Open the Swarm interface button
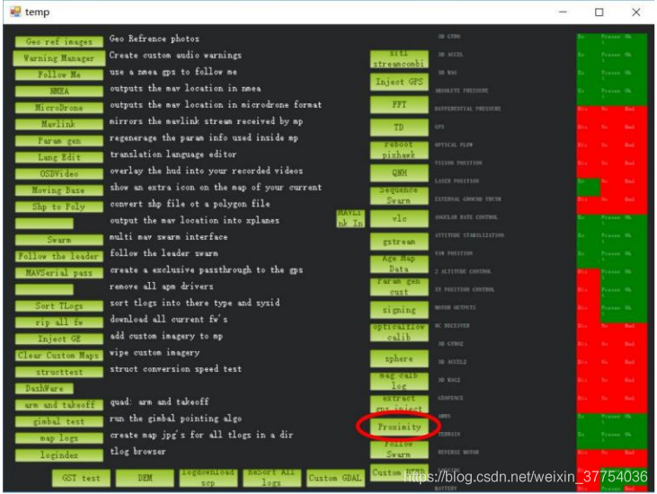The image size is (657, 494). [x=59, y=240]
